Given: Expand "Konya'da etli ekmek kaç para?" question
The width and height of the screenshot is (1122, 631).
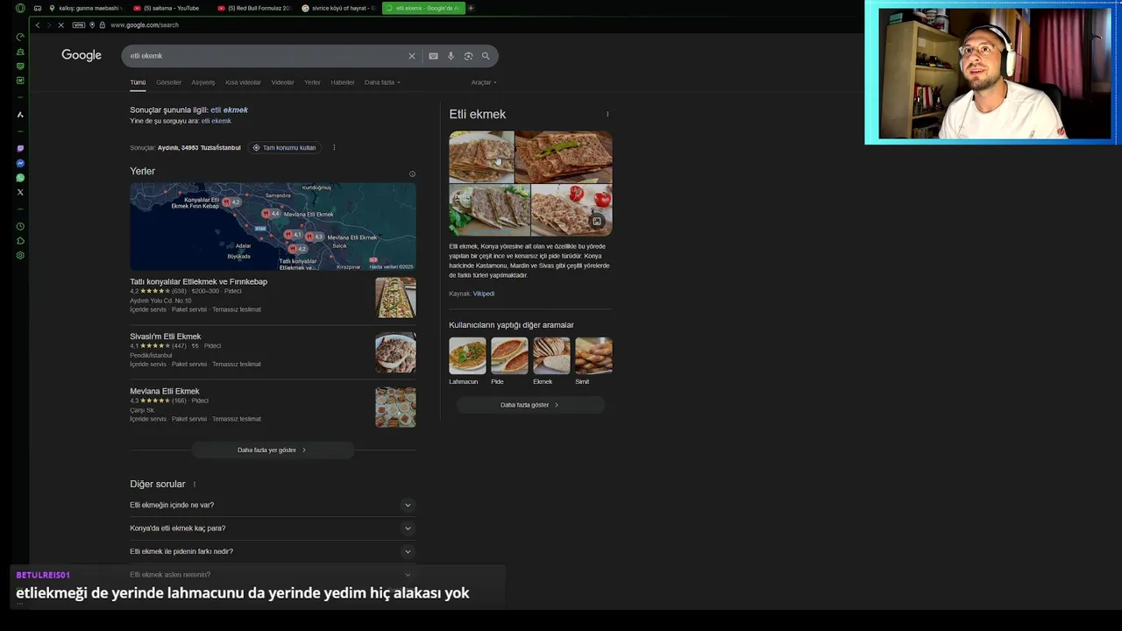Looking at the screenshot, I should coord(271,528).
